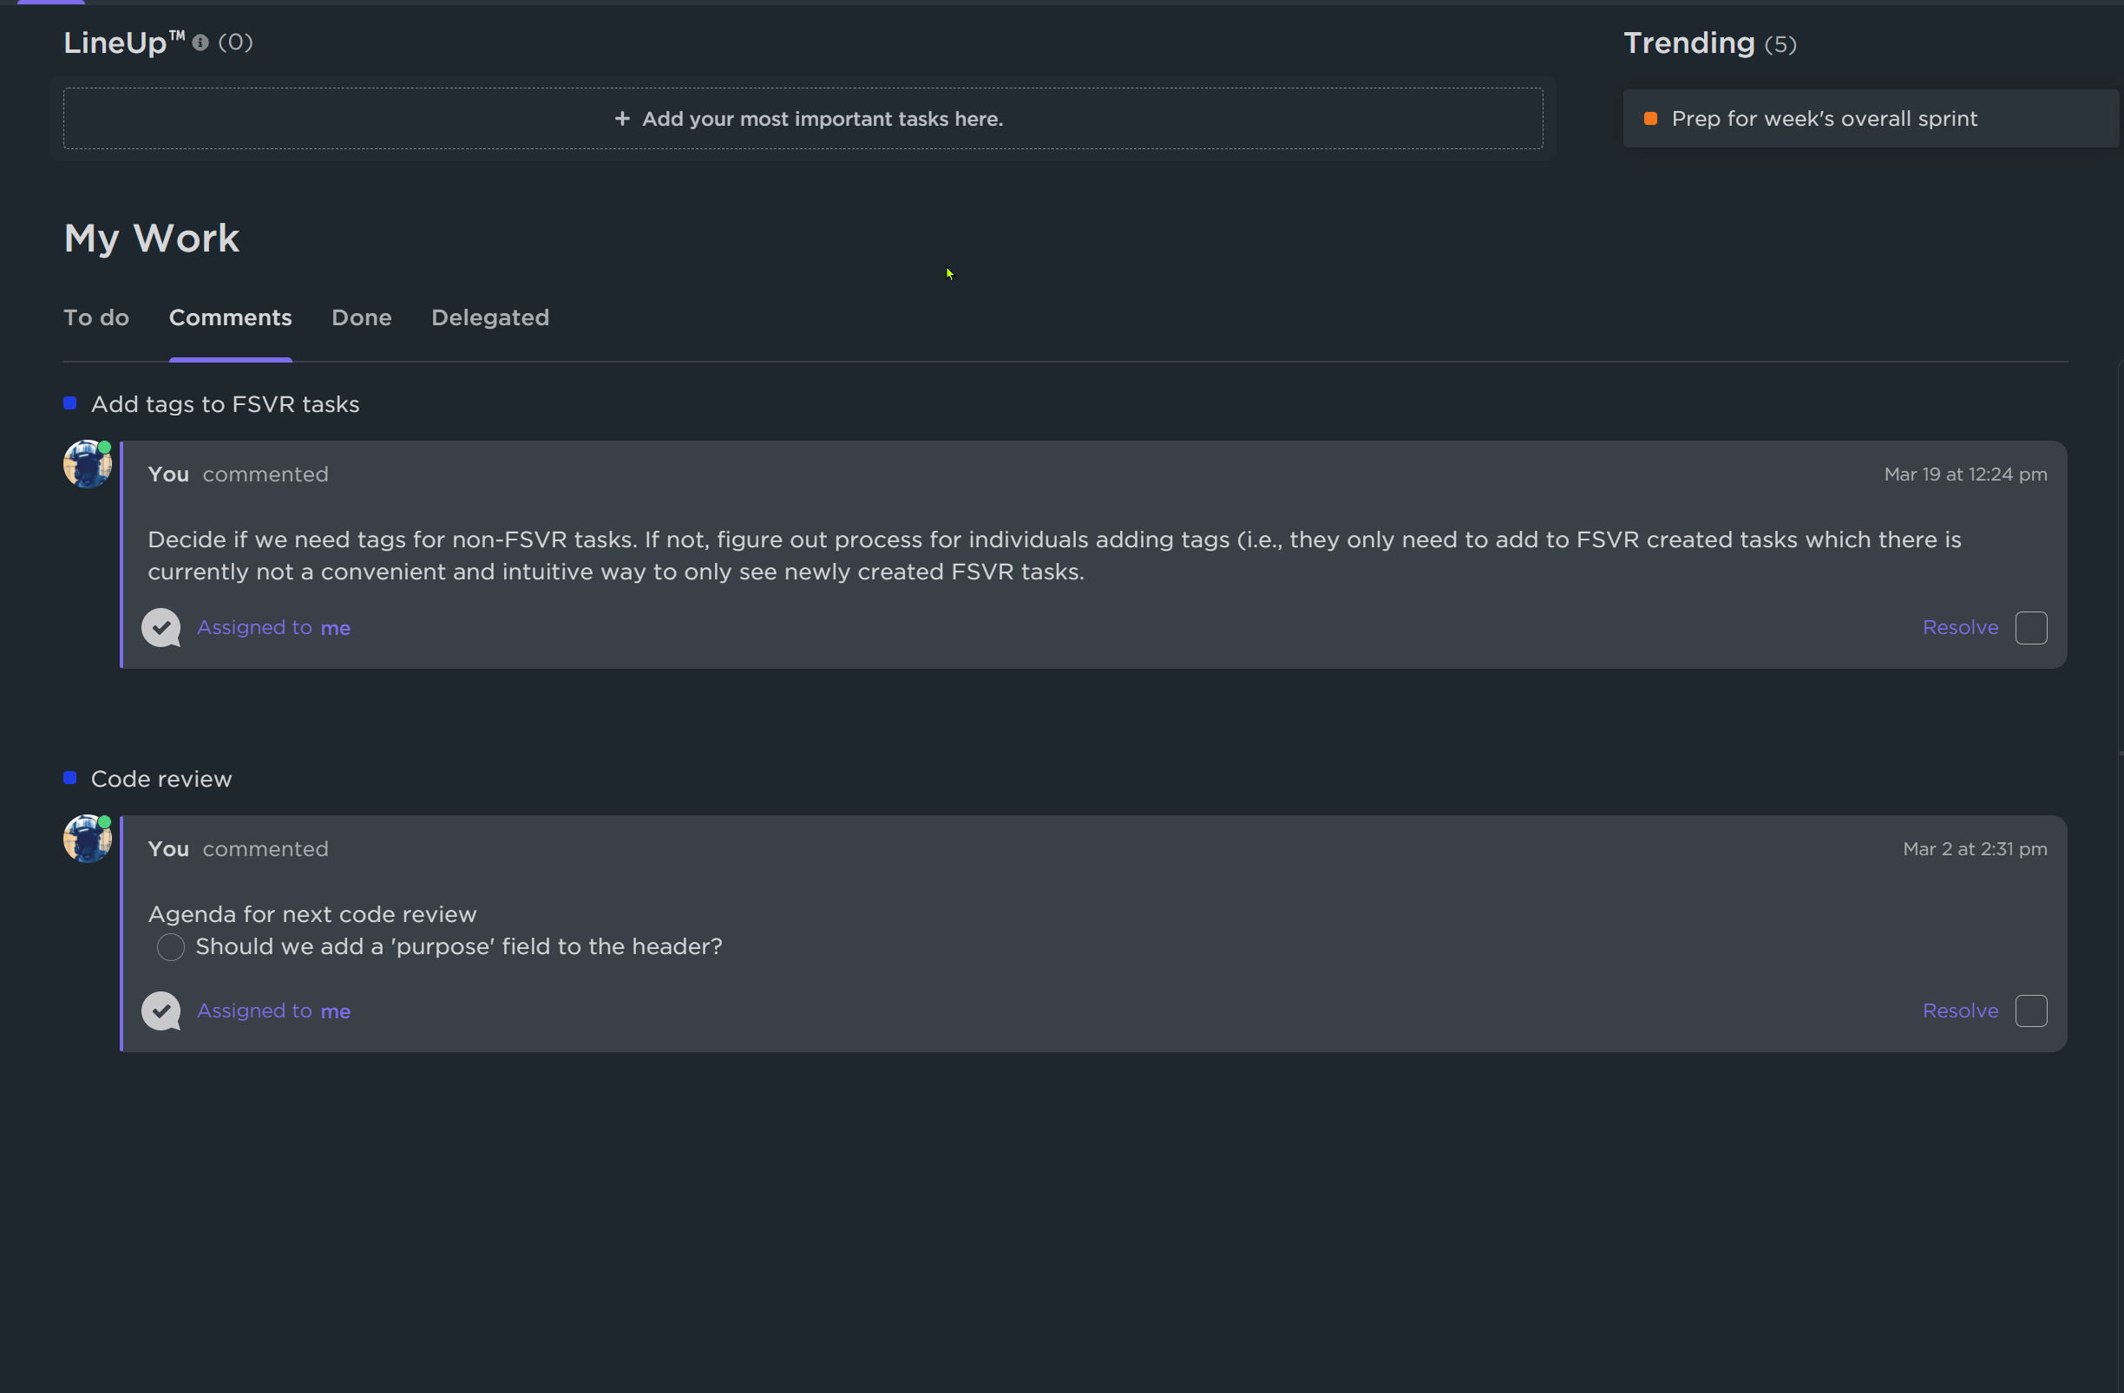Open trending task Prep for week's overall sprint
The width and height of the screenshot is (2124, 1393).
[x=1824, y=119]
